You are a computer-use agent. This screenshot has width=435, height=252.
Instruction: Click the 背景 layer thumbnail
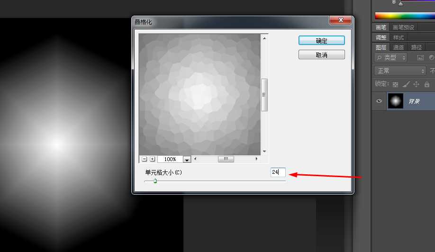395,101
